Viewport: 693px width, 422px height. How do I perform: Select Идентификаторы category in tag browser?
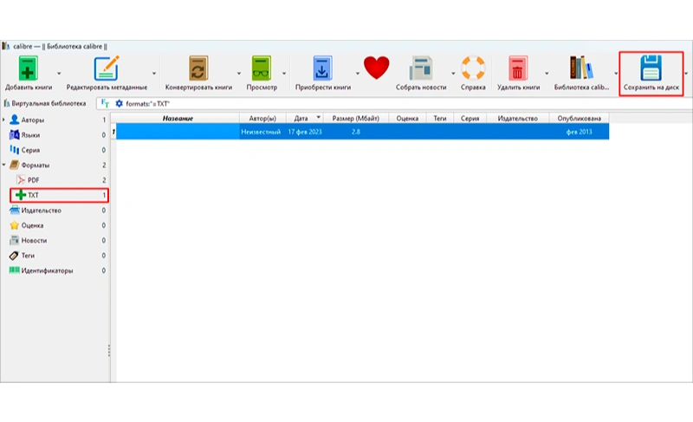click(47, 270)
